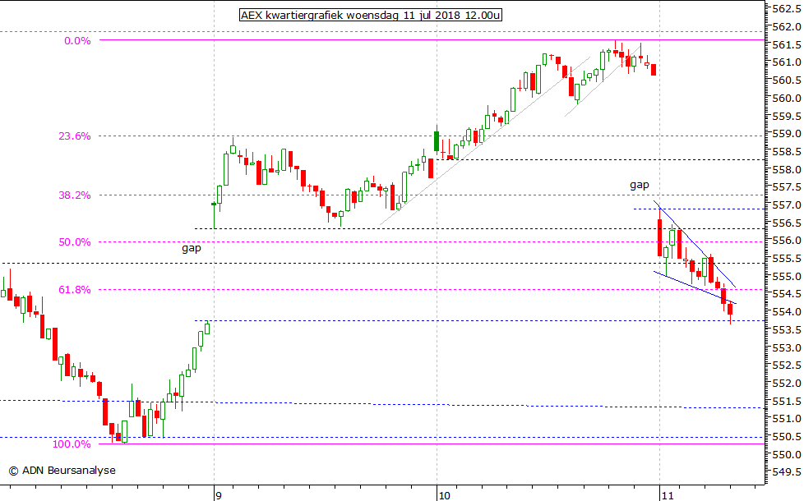Click the 'gap' label near day 11
The image size is (804, 501).
tap(640, 185)
